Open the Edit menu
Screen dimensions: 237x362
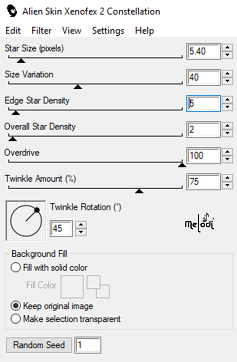(x=13, y=30)
